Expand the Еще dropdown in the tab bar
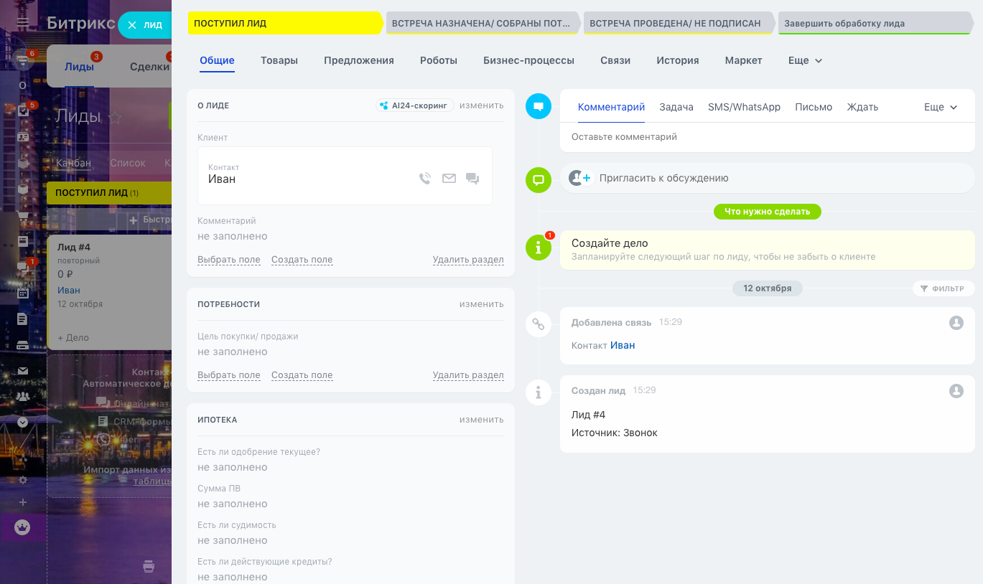The width and height of the screenshot is (983, 584). click(805, 61)
